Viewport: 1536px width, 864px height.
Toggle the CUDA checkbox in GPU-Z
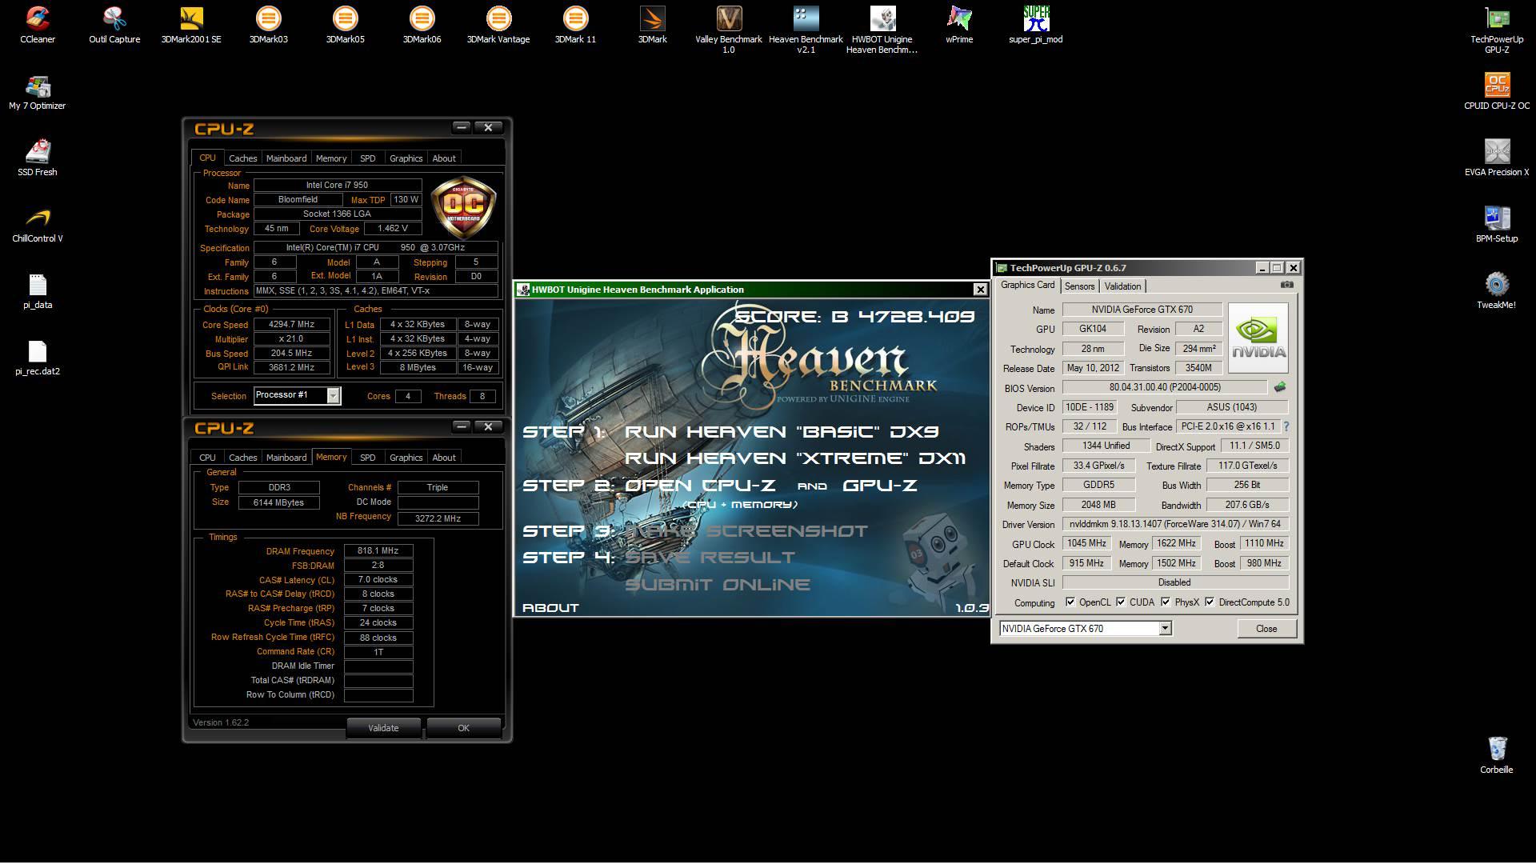(1121, 602)
